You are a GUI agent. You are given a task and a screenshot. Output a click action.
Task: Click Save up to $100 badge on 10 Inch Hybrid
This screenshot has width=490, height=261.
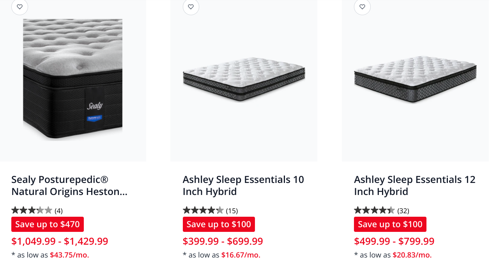tap(219, 224)
